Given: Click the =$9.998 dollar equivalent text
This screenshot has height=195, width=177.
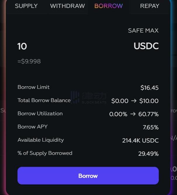Looking at the screenshot, I should [x=29, y=61].
